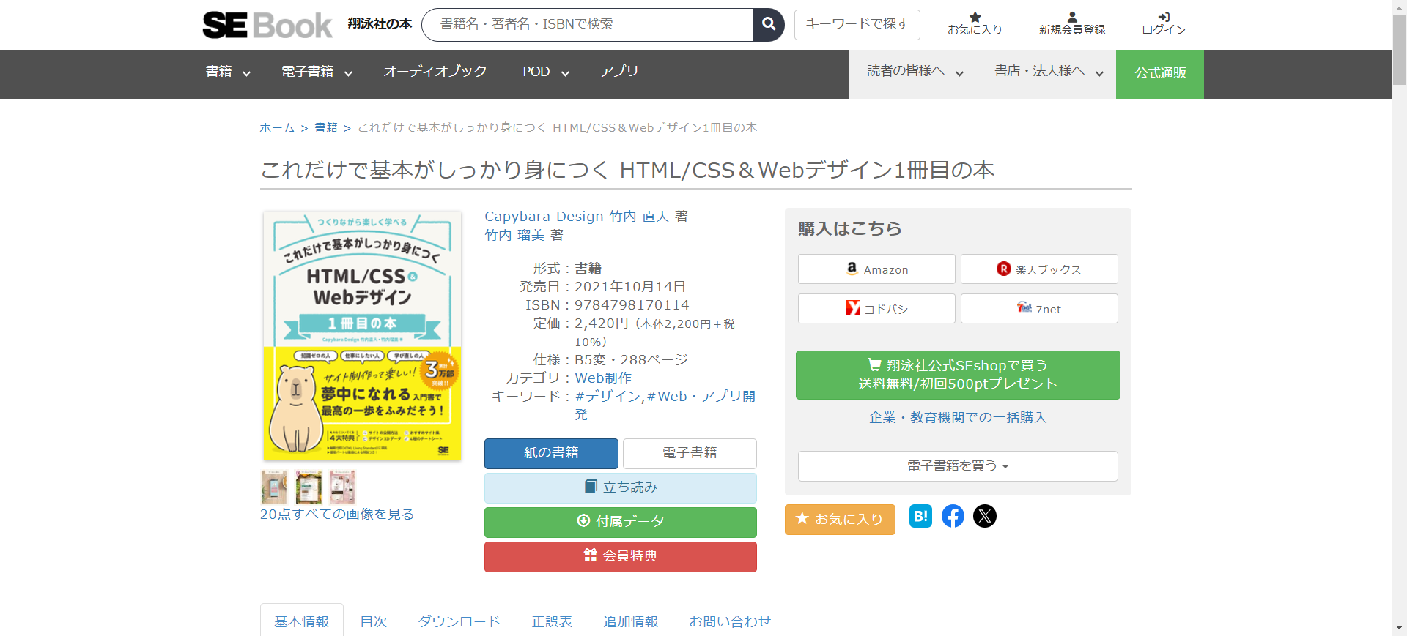
Task: Select 電子書籍 format toggle
Action: [690, 453]
